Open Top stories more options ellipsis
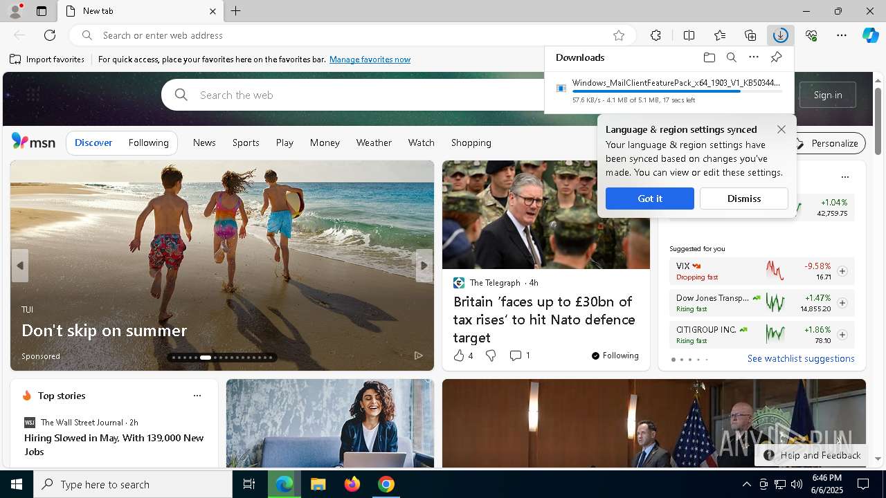 [x=197, y=396]
